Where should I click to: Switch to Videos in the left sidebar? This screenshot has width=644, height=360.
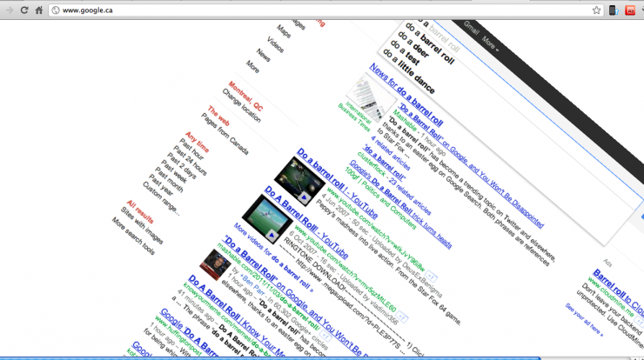(x=276, y=44)
